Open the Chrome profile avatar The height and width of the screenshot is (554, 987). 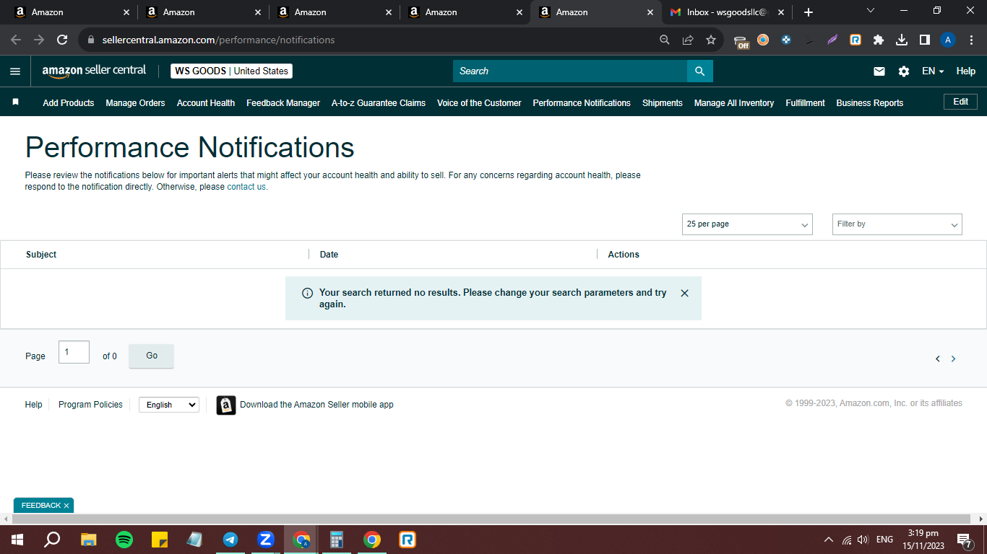click(948, 40)
